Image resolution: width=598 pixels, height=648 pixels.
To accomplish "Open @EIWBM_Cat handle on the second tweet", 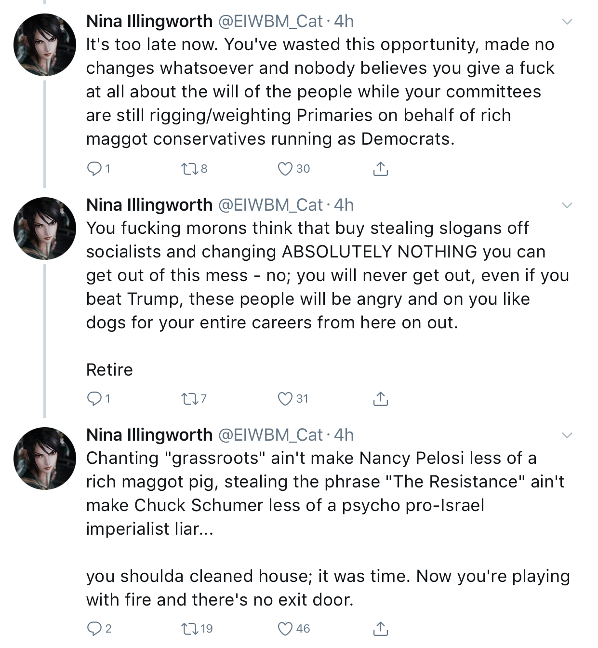I will coord(270,205).
